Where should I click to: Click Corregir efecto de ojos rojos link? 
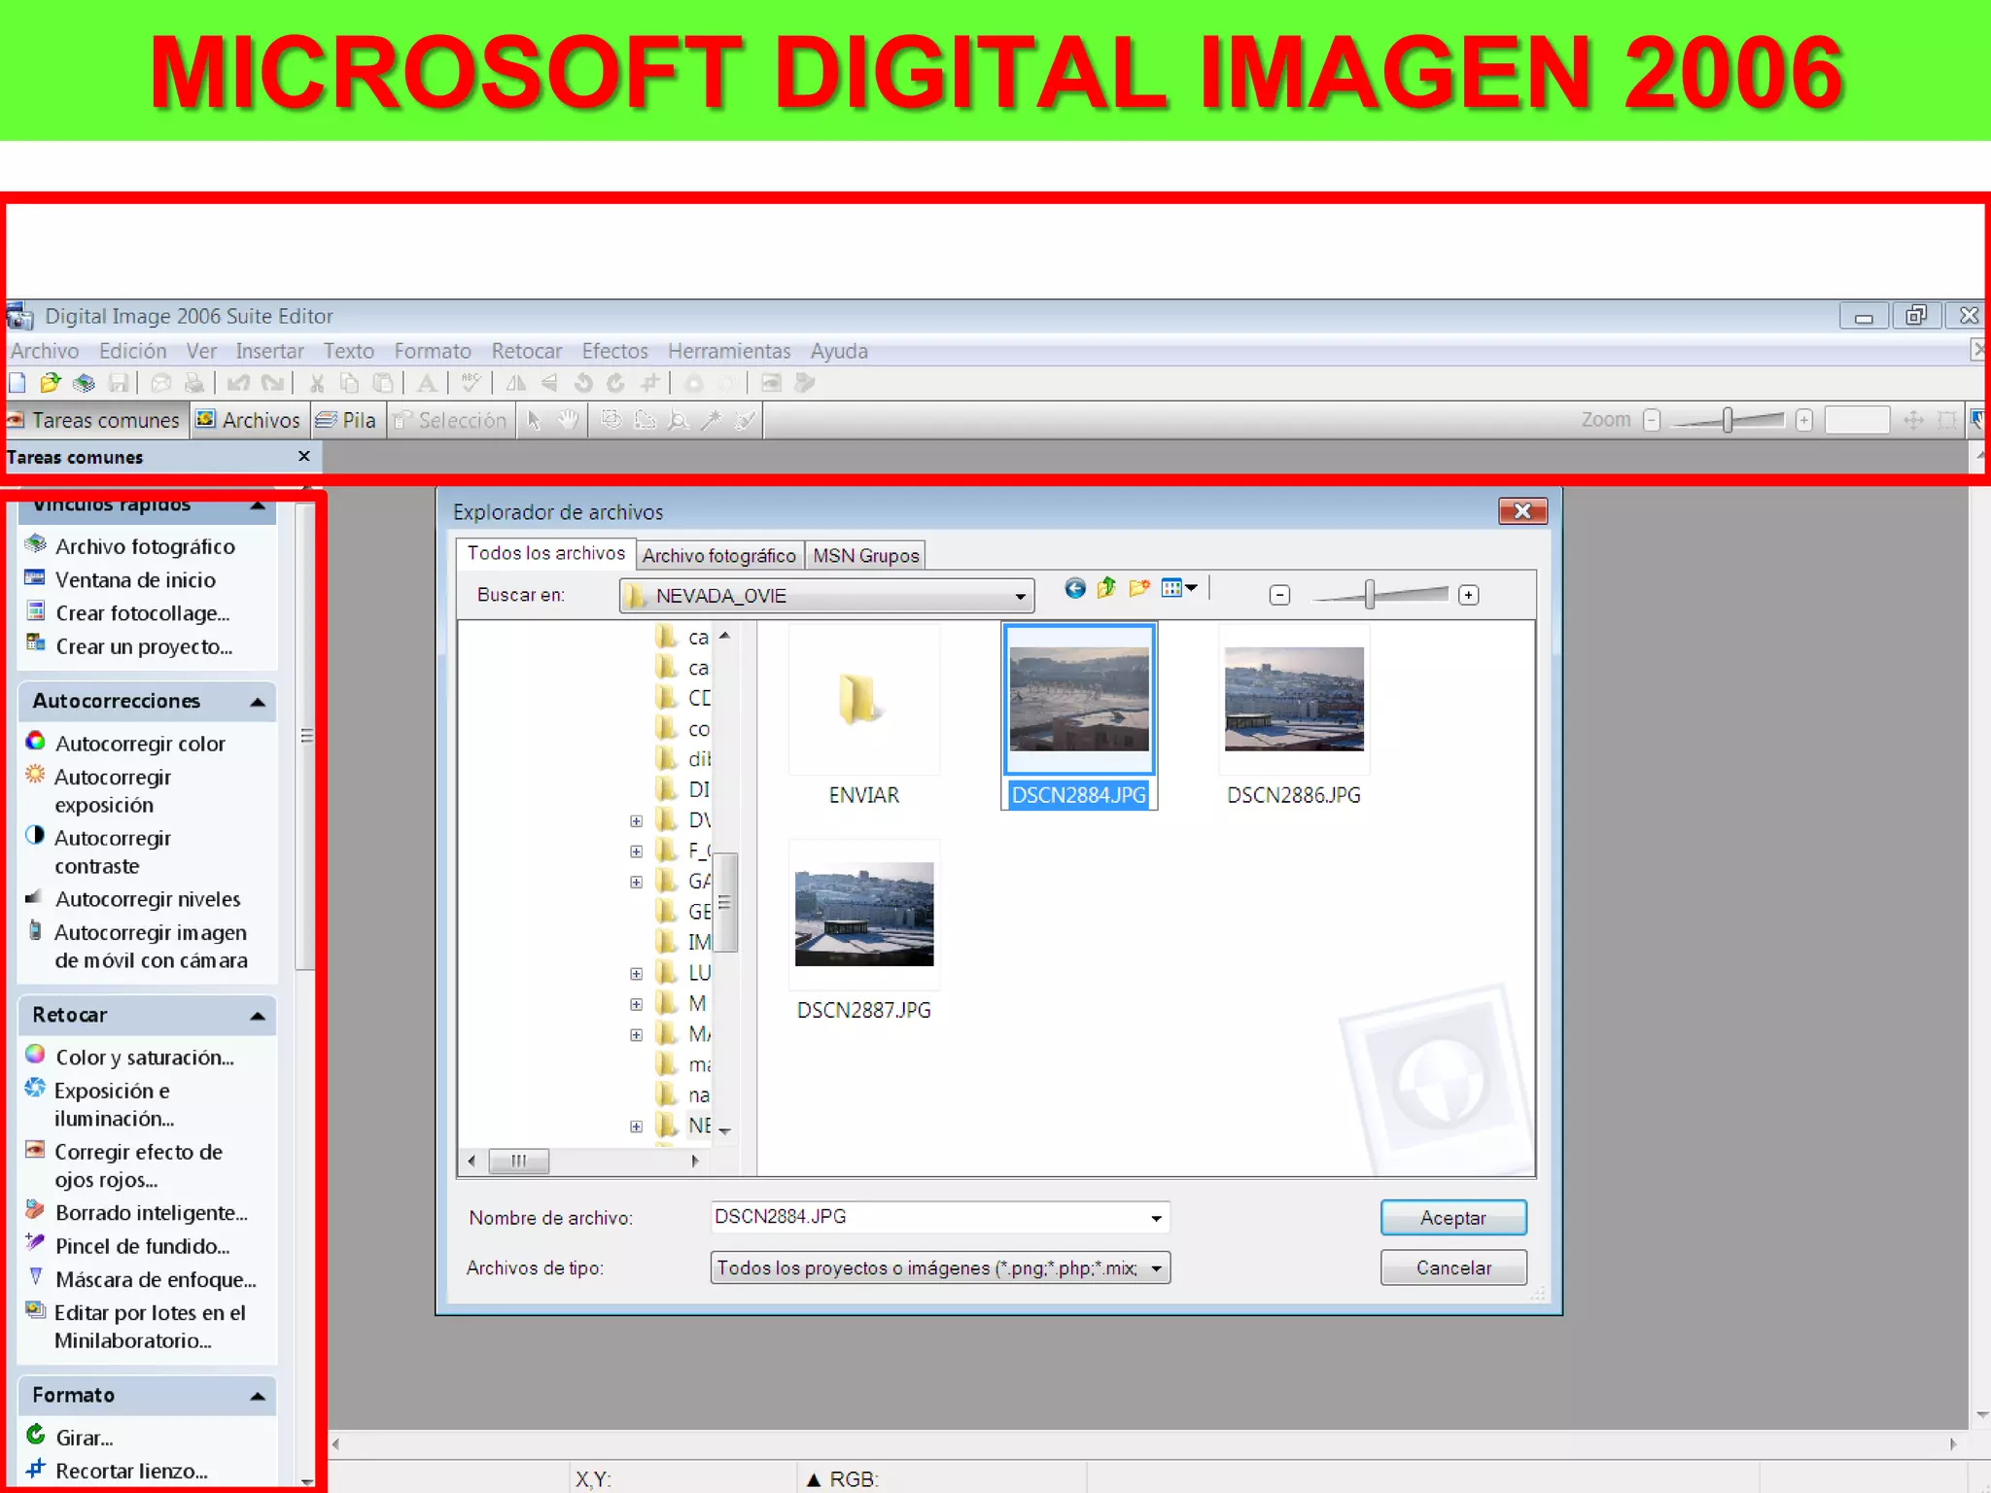[138, 1165]
